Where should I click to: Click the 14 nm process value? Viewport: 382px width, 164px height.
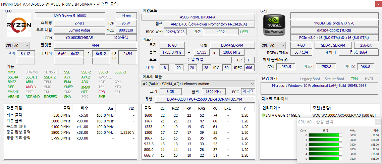pos(126,16)
